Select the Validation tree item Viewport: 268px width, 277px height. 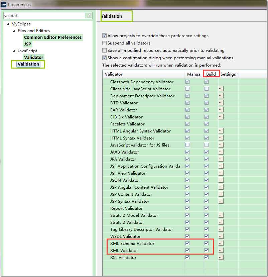(x=28, y=64)
